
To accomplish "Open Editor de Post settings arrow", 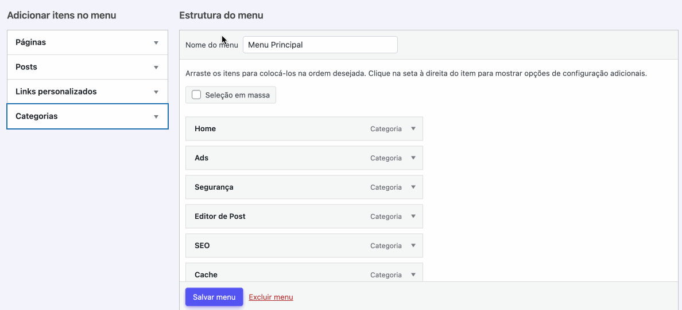I will click(413, 216).
